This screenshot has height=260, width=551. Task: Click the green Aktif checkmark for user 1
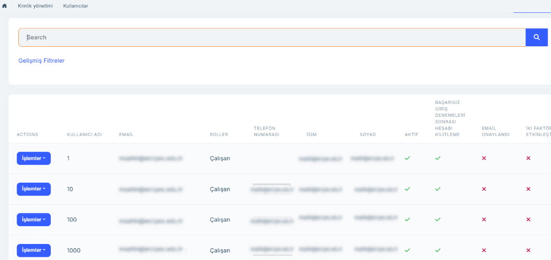click(x=407, y=158)
